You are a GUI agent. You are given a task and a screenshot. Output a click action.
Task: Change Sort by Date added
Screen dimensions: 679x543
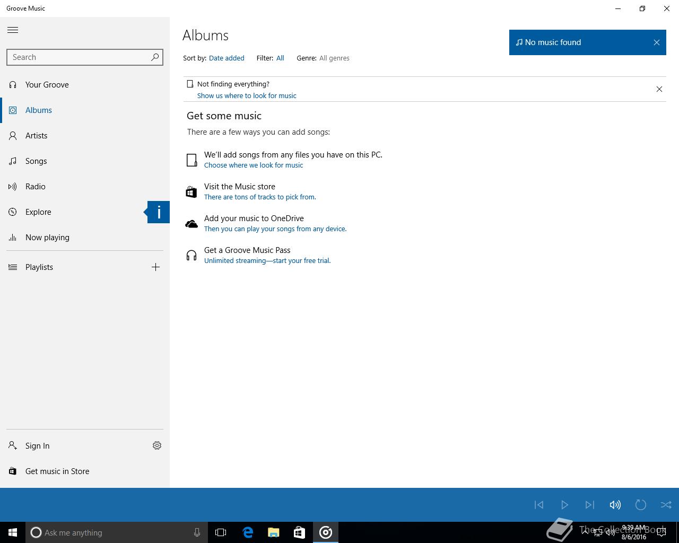[227, 58]
